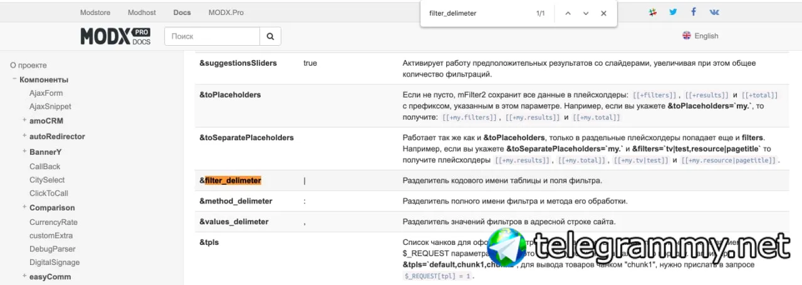Expand the Comparison tree node
The width and height of the screenshot is (802, 285).
pyautogui.click(x=24, y=207)
